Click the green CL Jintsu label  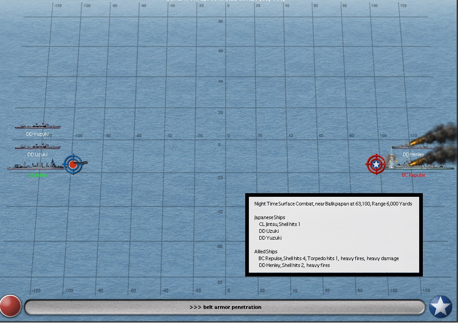pyautogui.click(x=38, y=175)
